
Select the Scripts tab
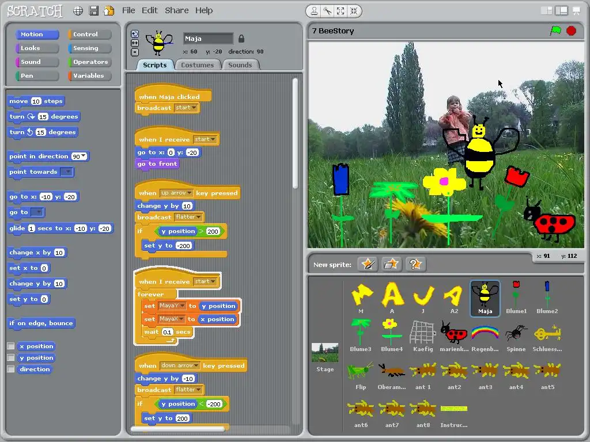154,64
